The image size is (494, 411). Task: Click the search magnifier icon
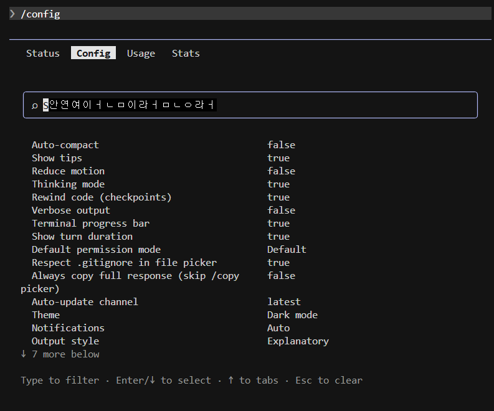(x=34, y=106)
